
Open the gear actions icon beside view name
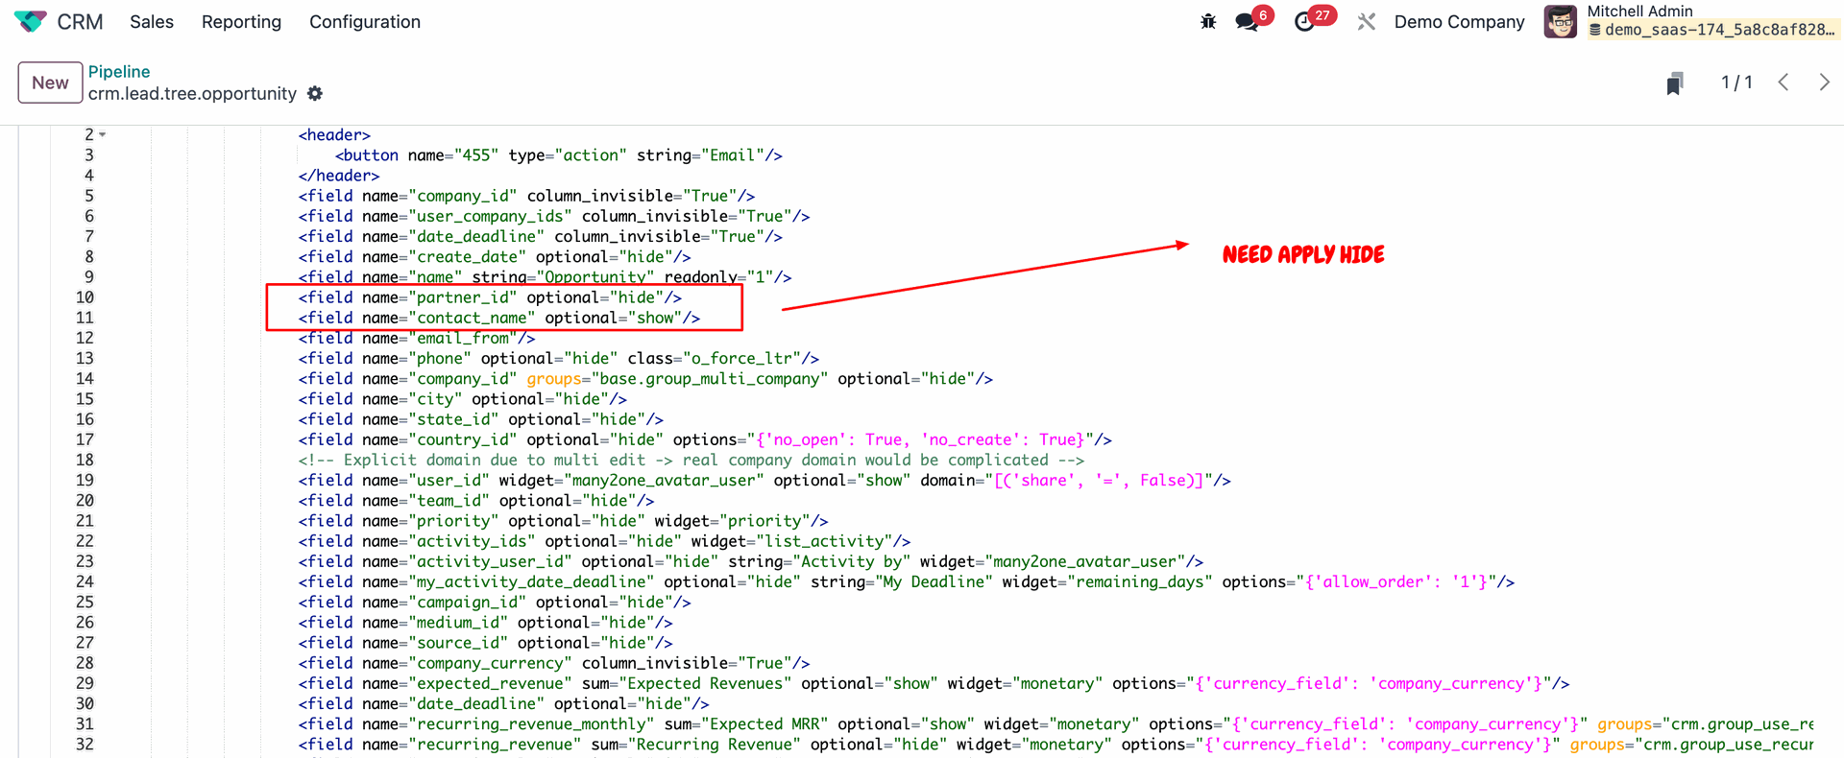tap(315, 93)
